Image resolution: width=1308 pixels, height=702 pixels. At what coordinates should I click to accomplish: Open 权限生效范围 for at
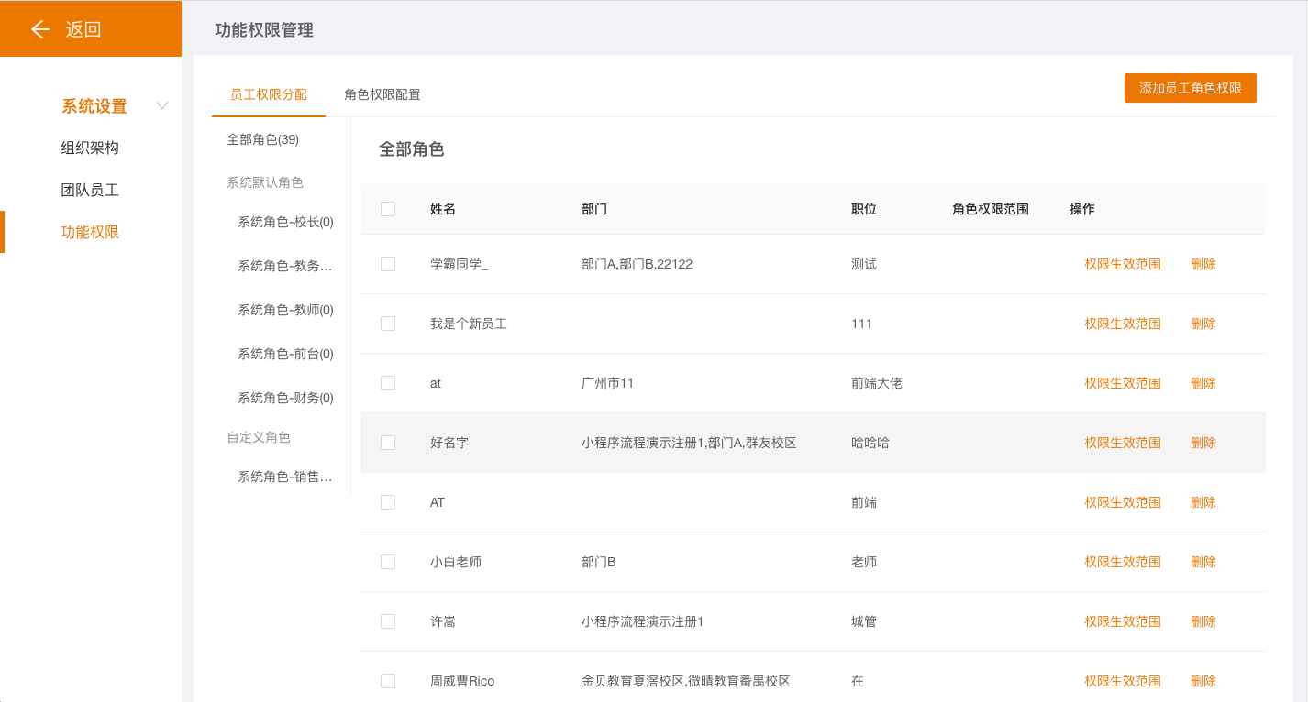click(x=1122, y=383)
